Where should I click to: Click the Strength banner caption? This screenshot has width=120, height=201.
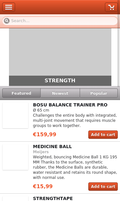pos(60,81)
